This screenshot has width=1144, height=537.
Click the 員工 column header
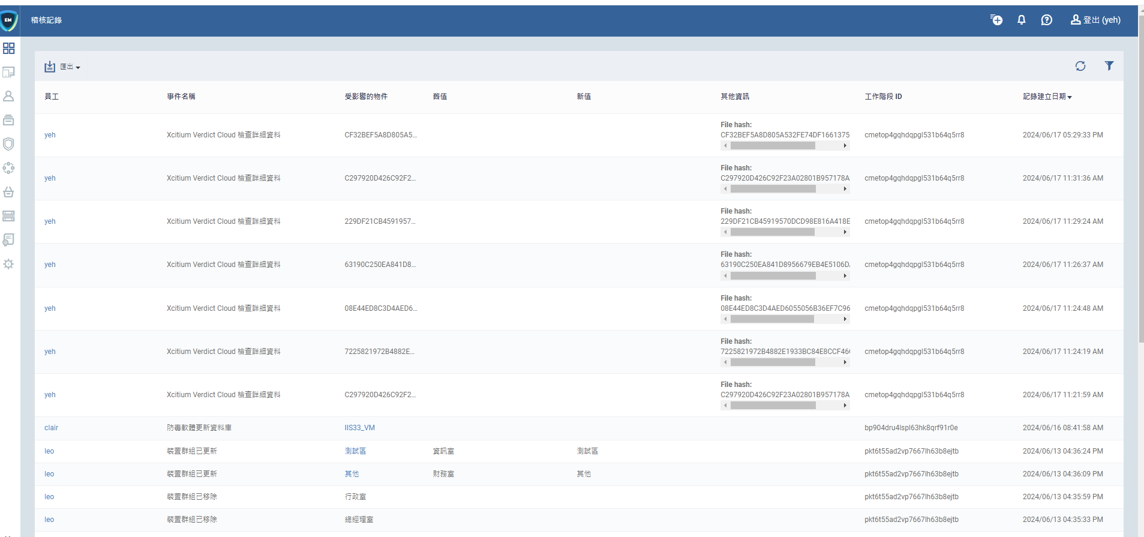click(x=52, y=97)
